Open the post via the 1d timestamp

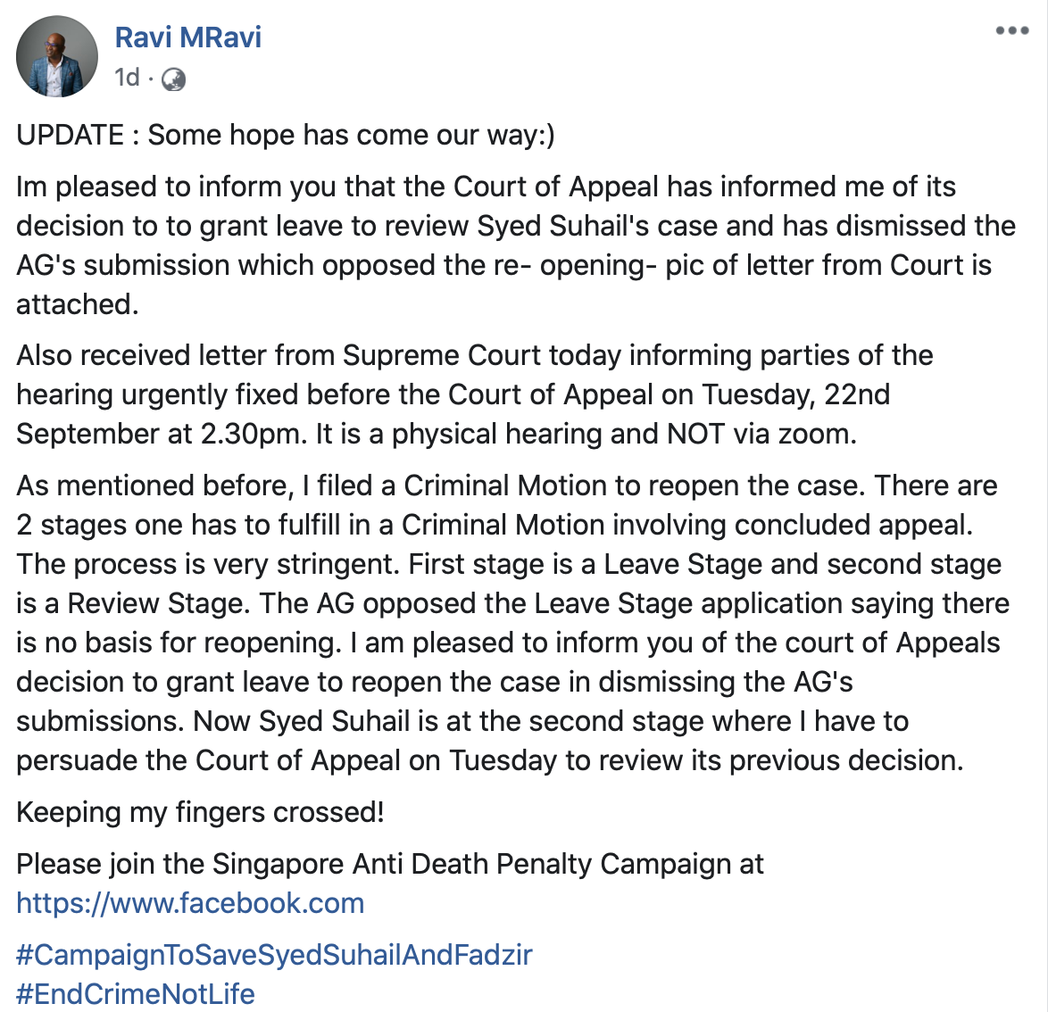click(127, 79)
